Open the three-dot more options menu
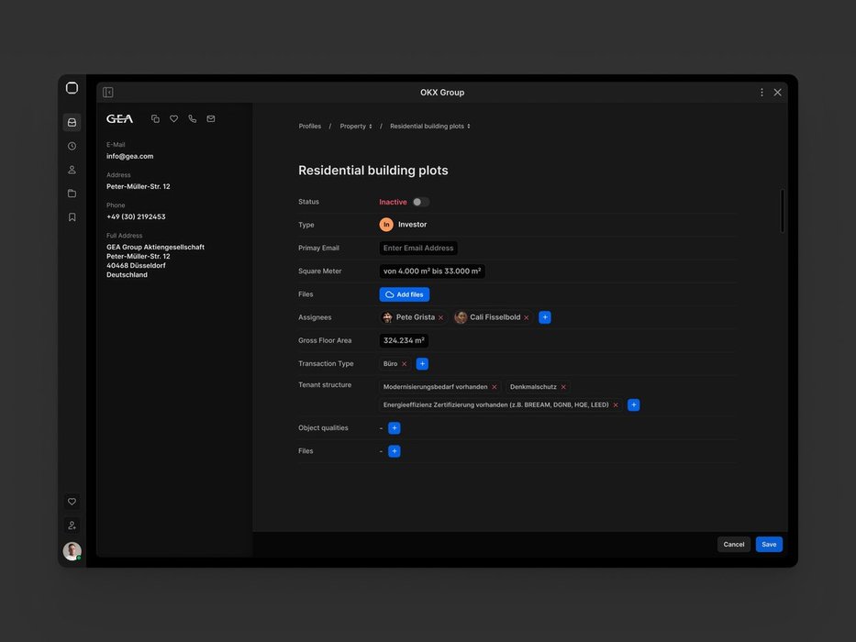 762,93
